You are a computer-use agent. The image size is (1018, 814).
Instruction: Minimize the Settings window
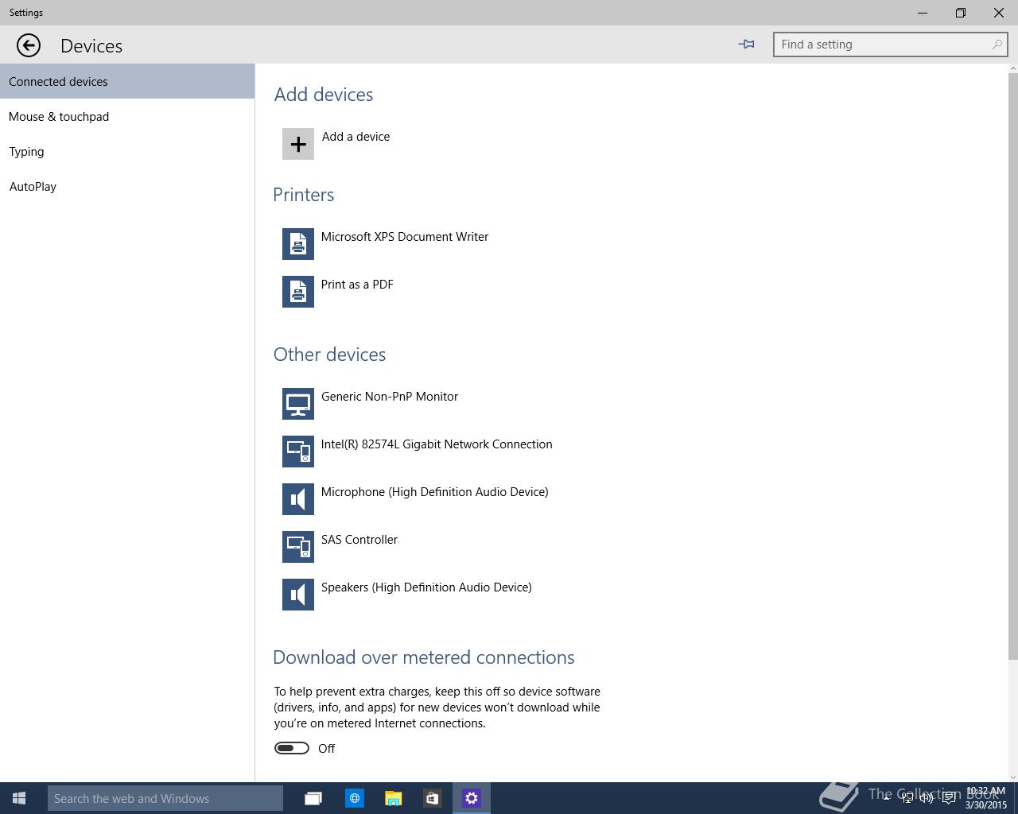(x=923, y=13)
